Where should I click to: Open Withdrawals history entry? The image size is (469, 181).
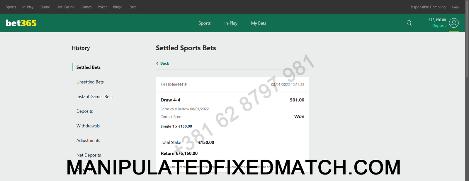coord(88,126)
